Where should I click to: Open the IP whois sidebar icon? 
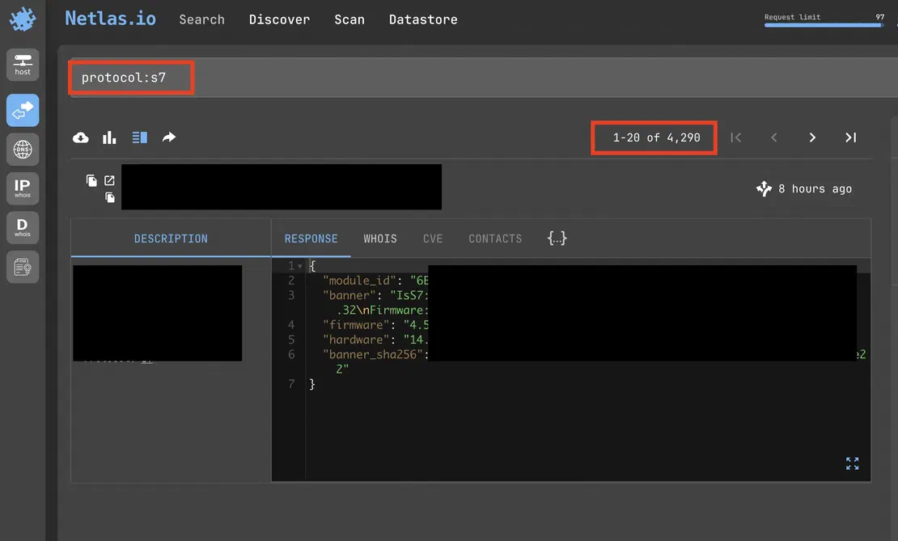click(23, 188)
